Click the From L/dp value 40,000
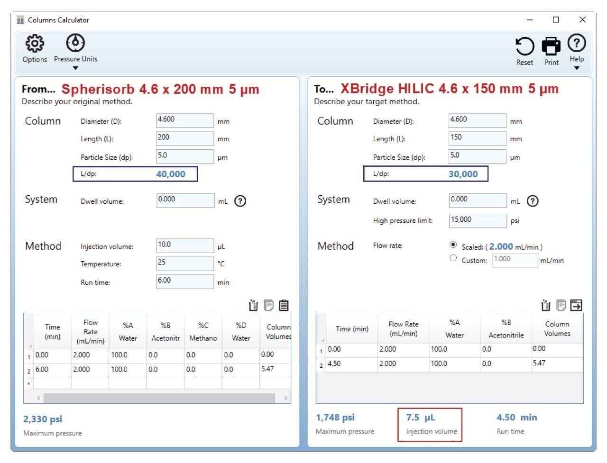The image size is (607, 463). 171,174
